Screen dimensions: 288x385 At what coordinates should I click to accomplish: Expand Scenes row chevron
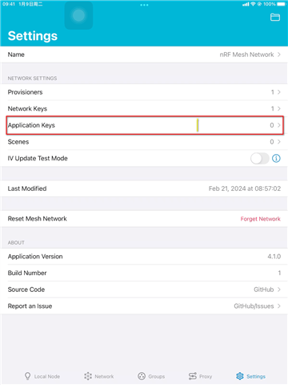pyautogui.click(x=278, y=142)
